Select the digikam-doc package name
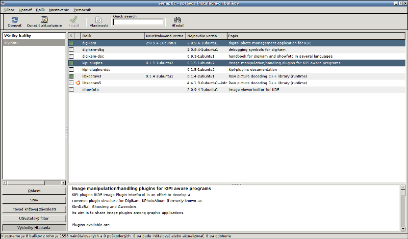The height and width of the screenshot is (239, 408). (x=93, y=57)
